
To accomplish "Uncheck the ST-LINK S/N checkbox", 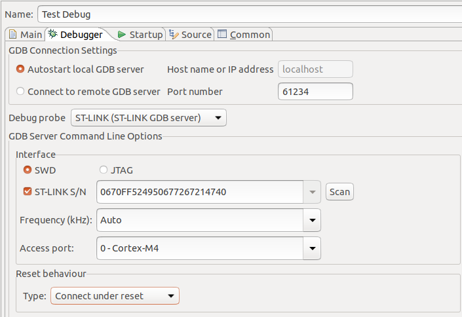I will [x=28, y=191].
